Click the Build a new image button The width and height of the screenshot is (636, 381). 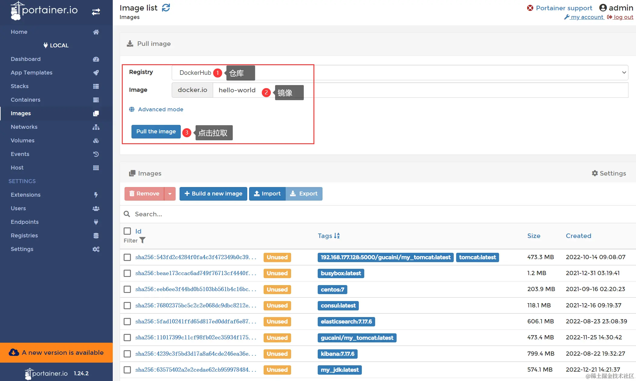[213, 194]
